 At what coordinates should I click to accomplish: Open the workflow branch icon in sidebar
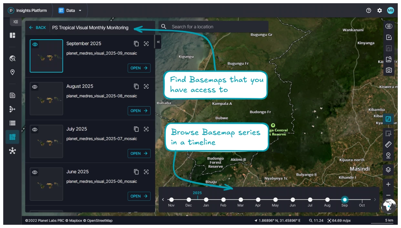(x=13, y=109)
